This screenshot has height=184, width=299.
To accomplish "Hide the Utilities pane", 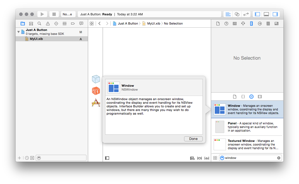I will [x=275, y=14].
